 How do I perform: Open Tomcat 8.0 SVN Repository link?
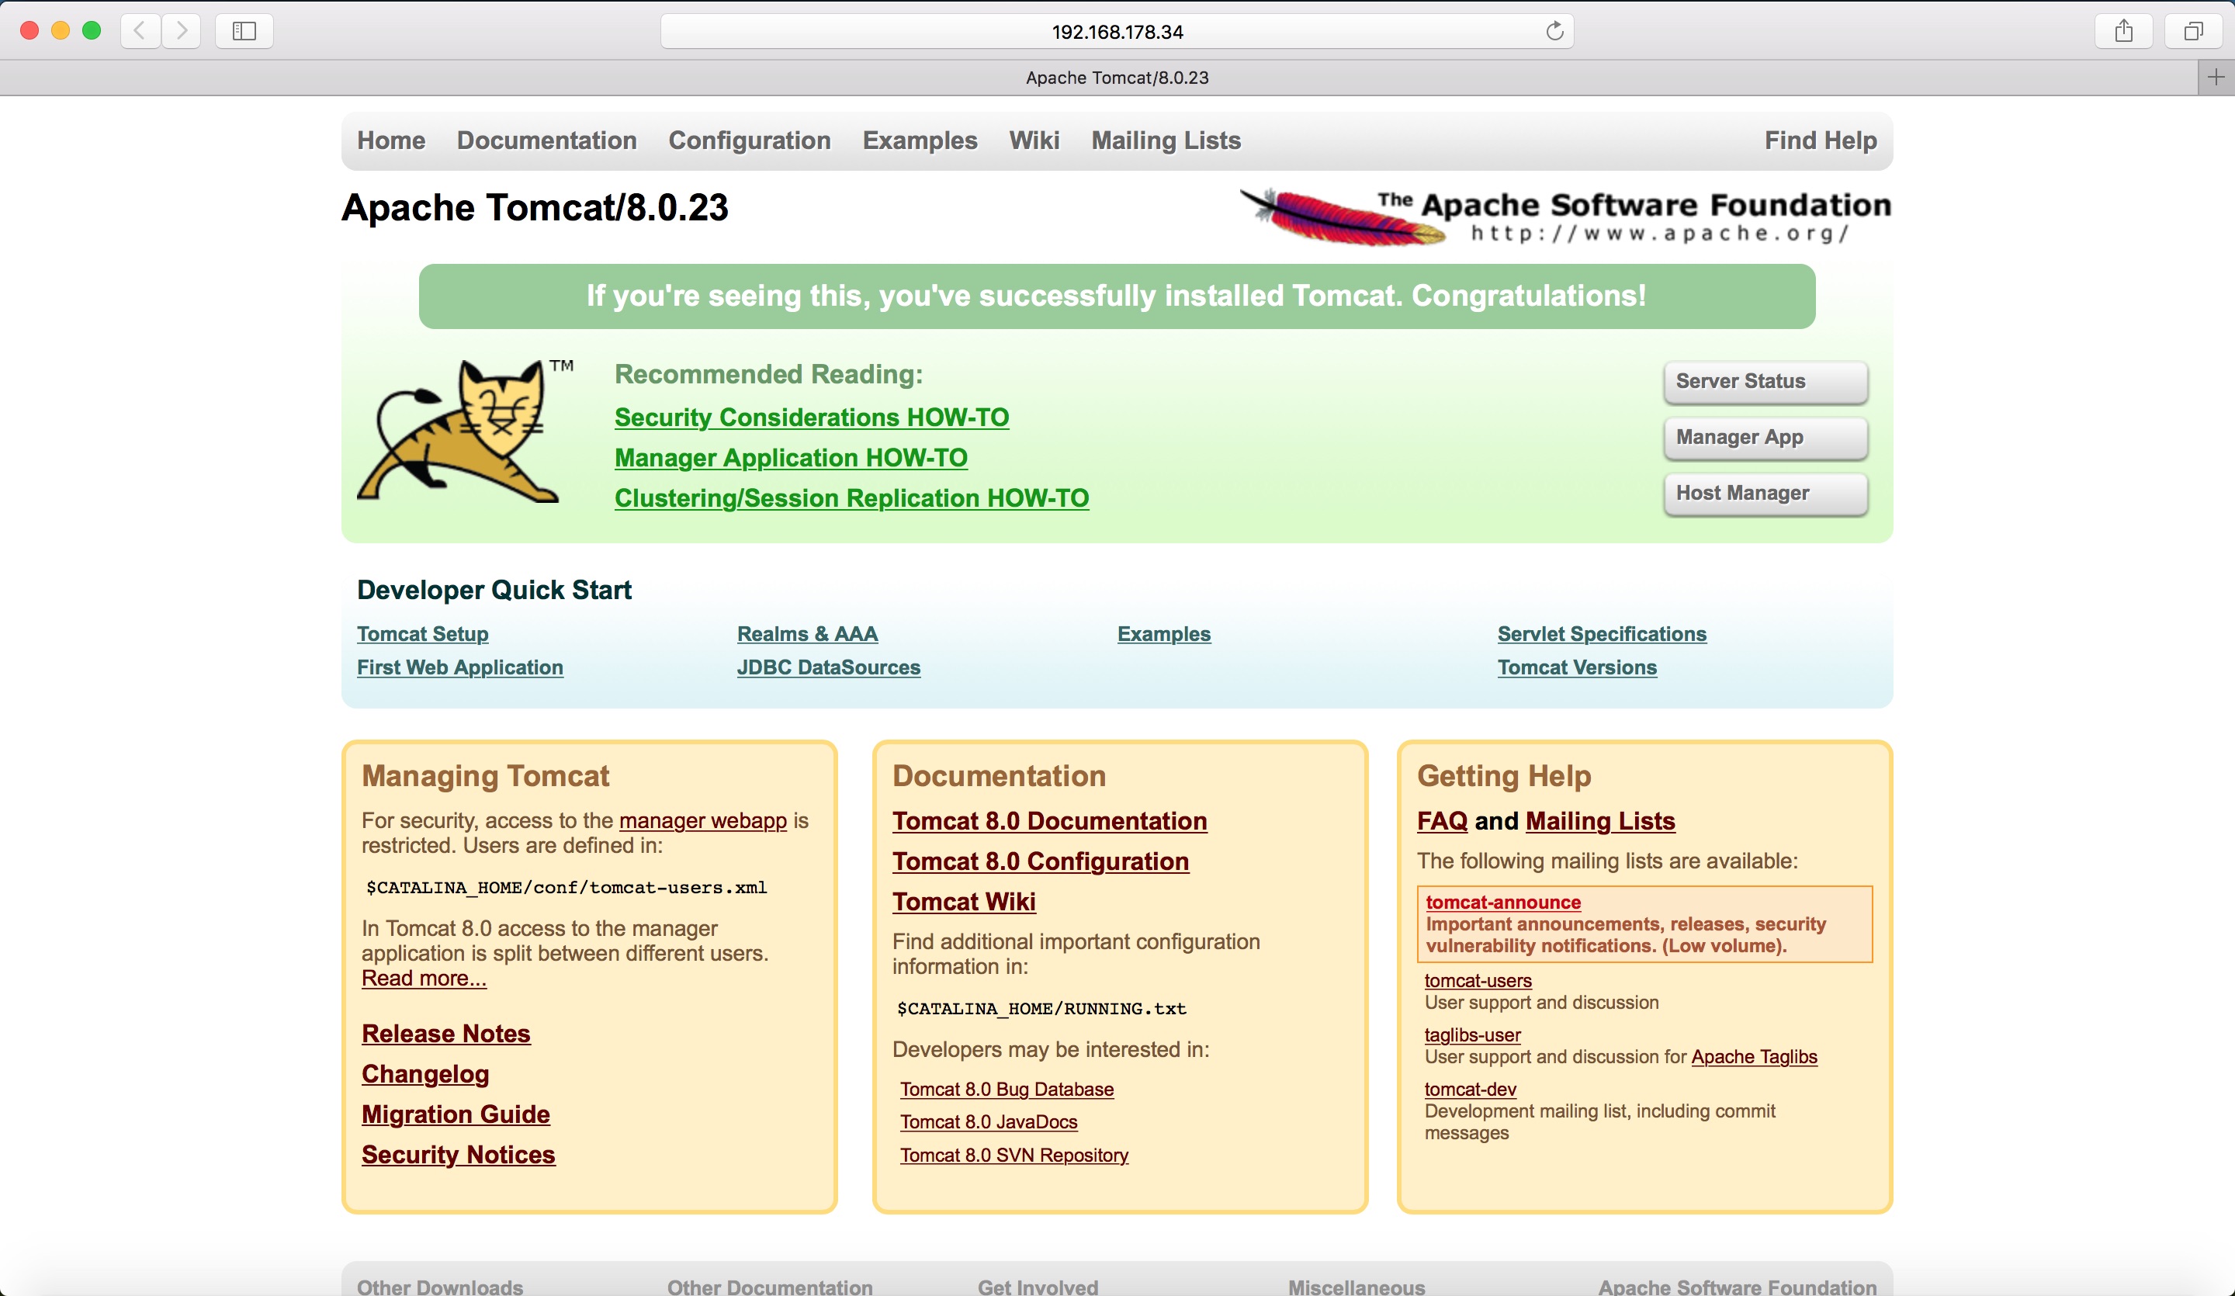click(x=1014, y=1155)
